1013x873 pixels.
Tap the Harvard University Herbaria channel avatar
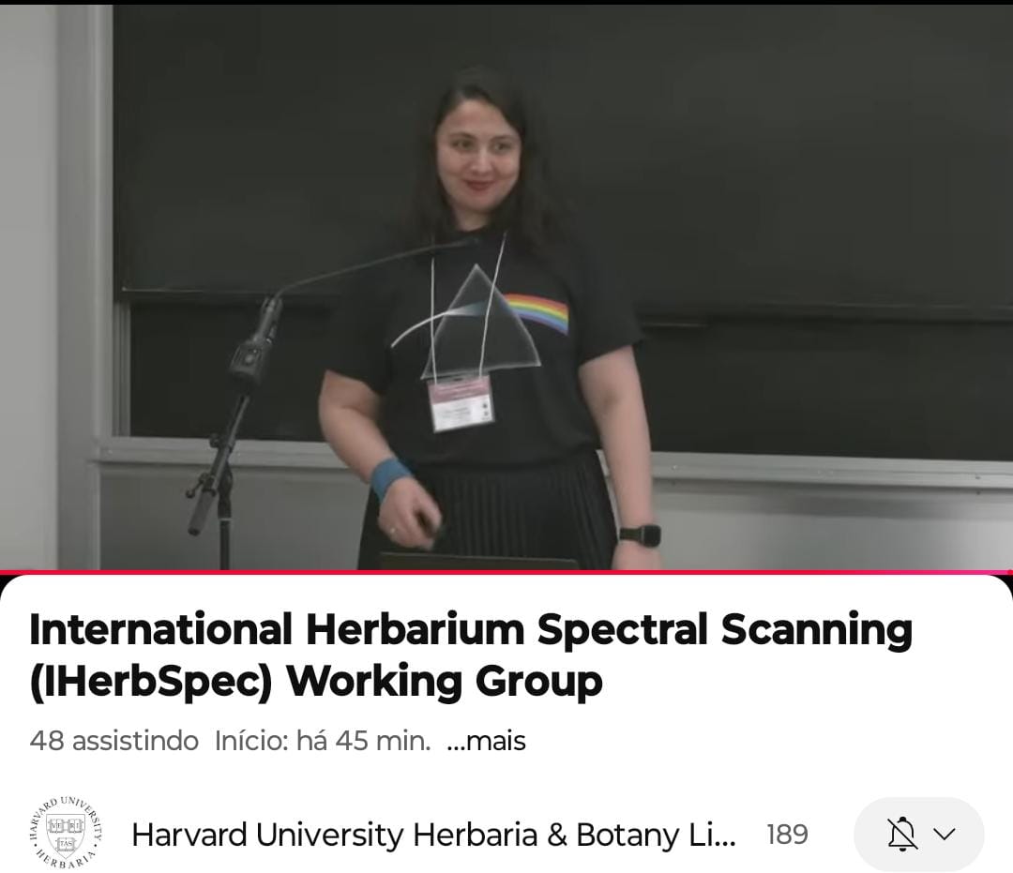tap(66, 834)
